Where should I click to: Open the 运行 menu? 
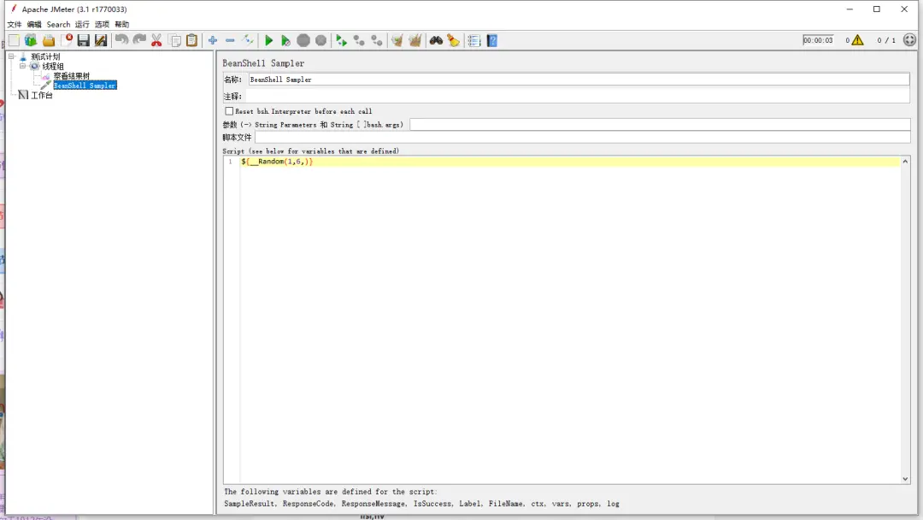click(82, 24)
